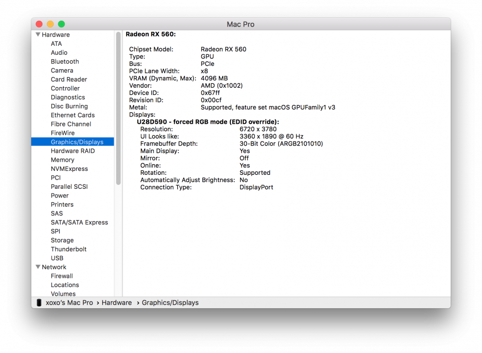Click xoxo's Mac Pro in path bar
This screenshot has height=353, width=482.
(69, 302)
